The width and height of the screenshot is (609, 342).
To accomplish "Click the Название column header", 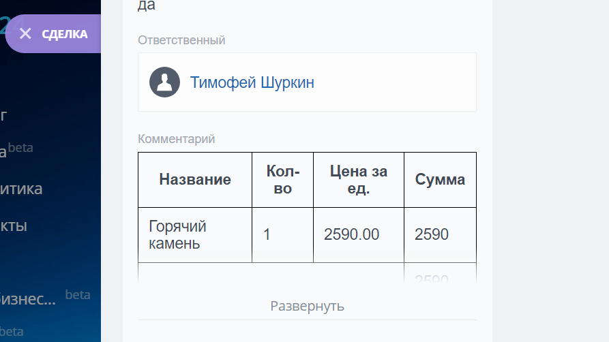I will pyautogui.click(x=194, y=180).
